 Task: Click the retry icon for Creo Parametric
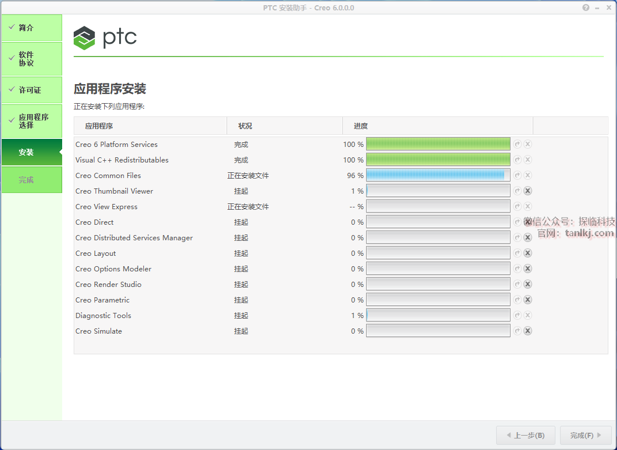517,300
